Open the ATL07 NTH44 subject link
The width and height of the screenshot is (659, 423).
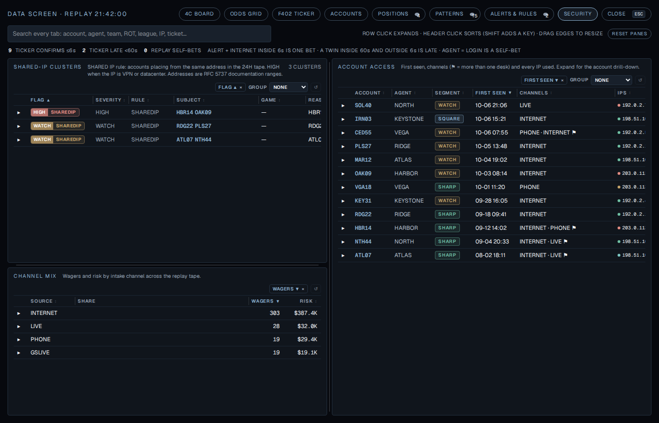(194, 140)
